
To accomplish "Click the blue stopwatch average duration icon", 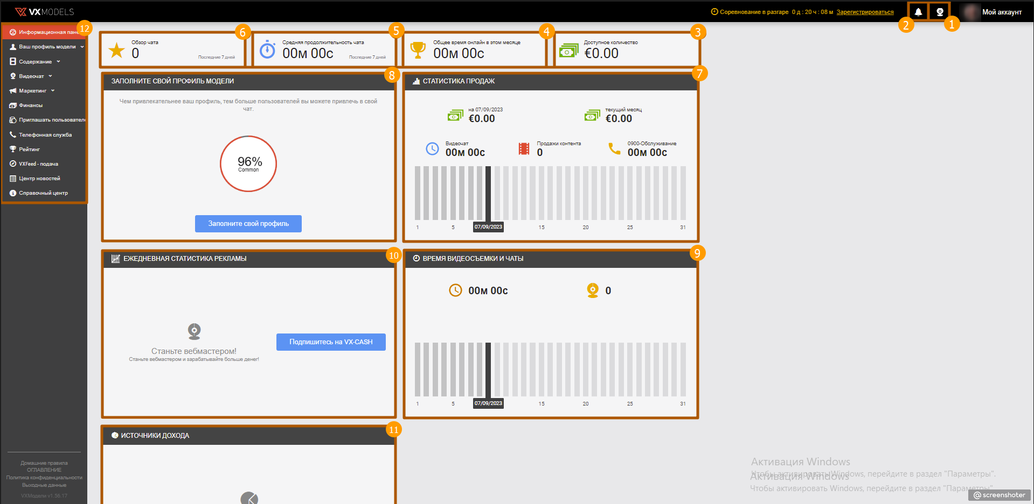I will (x=267, y=50).
